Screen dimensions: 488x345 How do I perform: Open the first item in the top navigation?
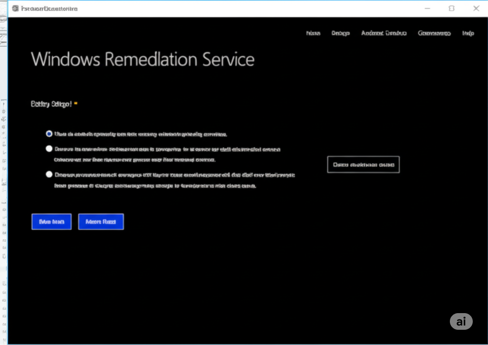pos(313,33)
